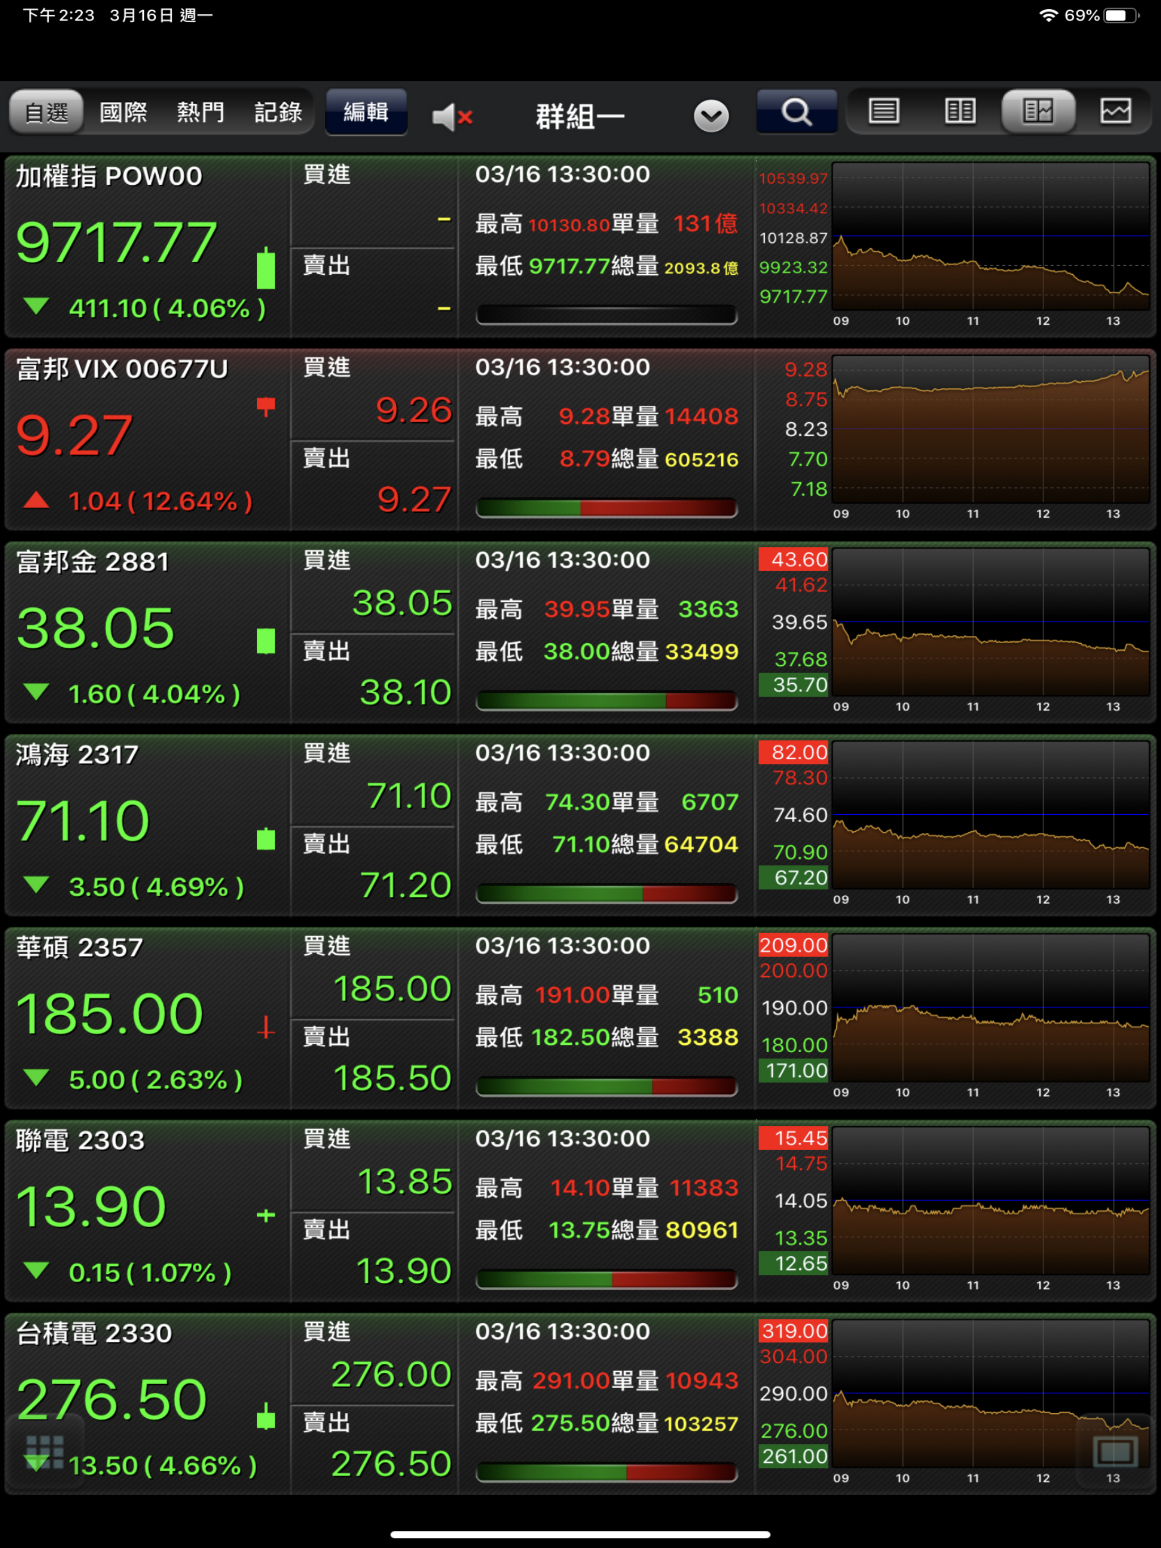The image size is (1161, 1548).
Task: Tap the green candlestick icon for 台積電
Action: click(x=265, y=1416)
